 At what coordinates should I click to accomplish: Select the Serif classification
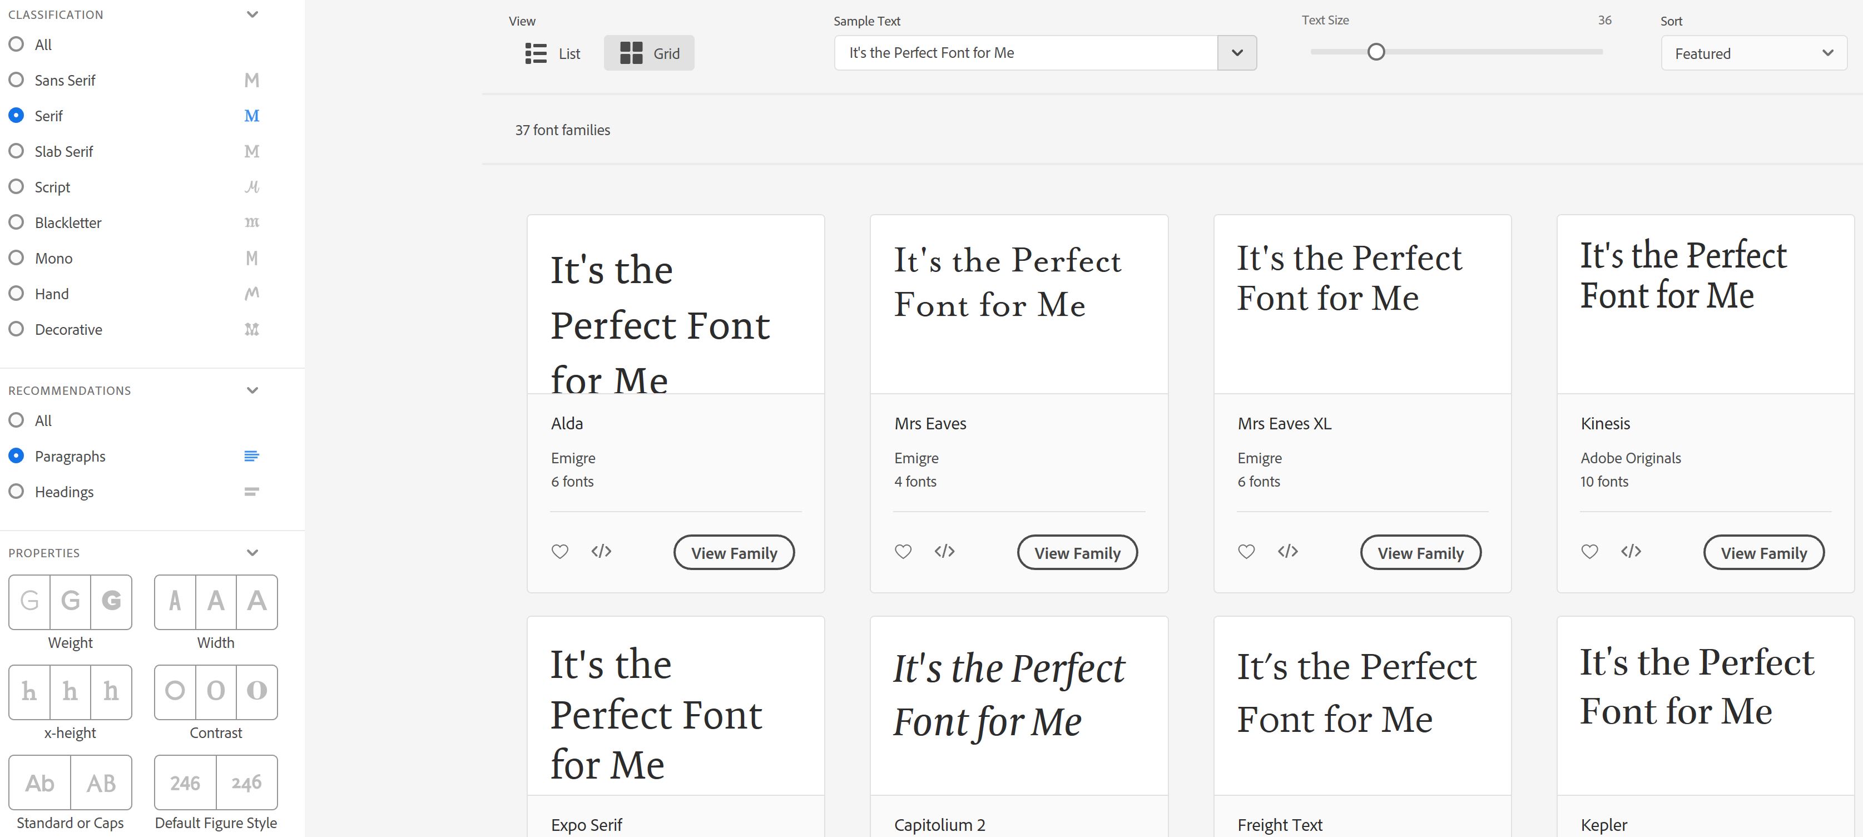(x=16, y=115)
